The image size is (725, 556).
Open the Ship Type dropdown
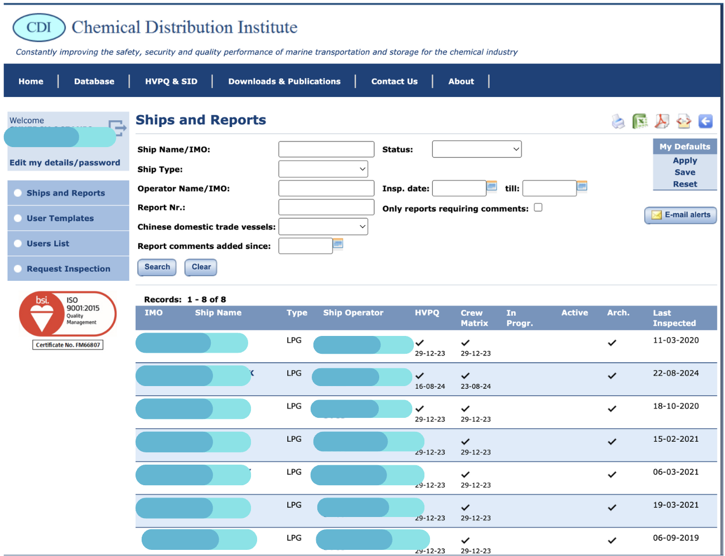pyautogui.click(x=323, y=168)
